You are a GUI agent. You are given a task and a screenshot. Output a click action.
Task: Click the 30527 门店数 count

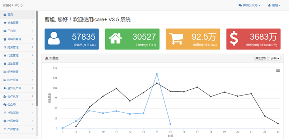(x=144, y=37)
